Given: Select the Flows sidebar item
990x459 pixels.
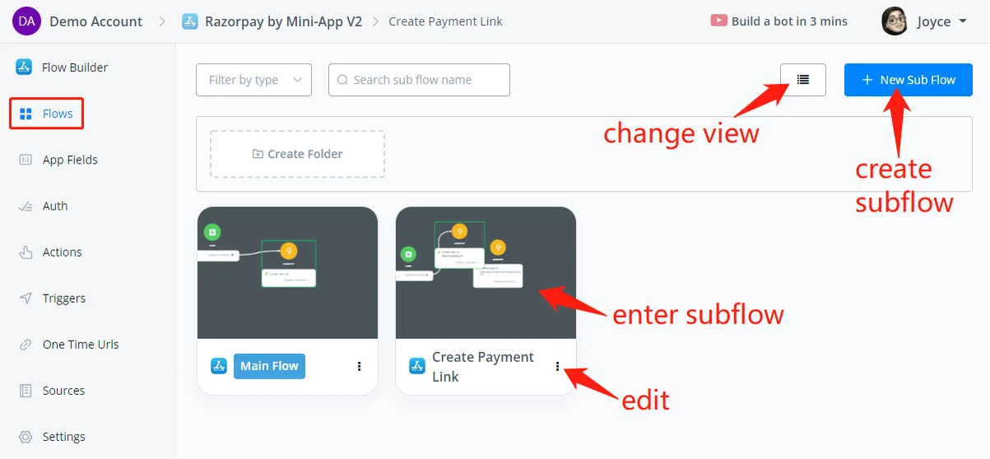Looking at the screenshot, I should coord(47,114).
